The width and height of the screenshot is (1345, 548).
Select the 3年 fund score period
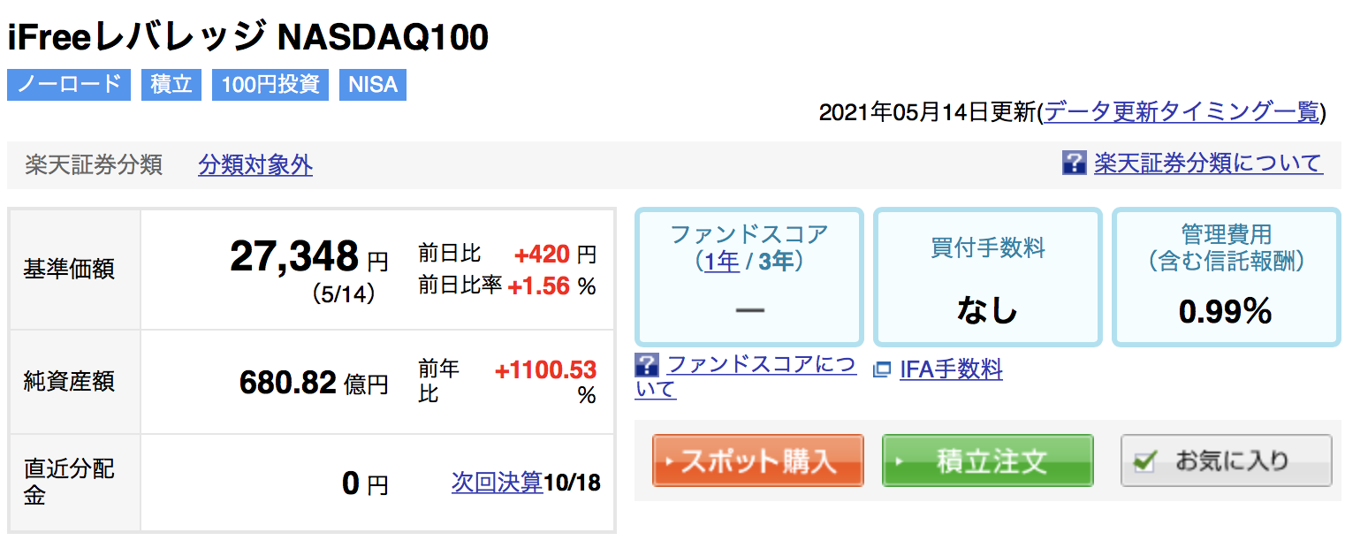[775, 262]
